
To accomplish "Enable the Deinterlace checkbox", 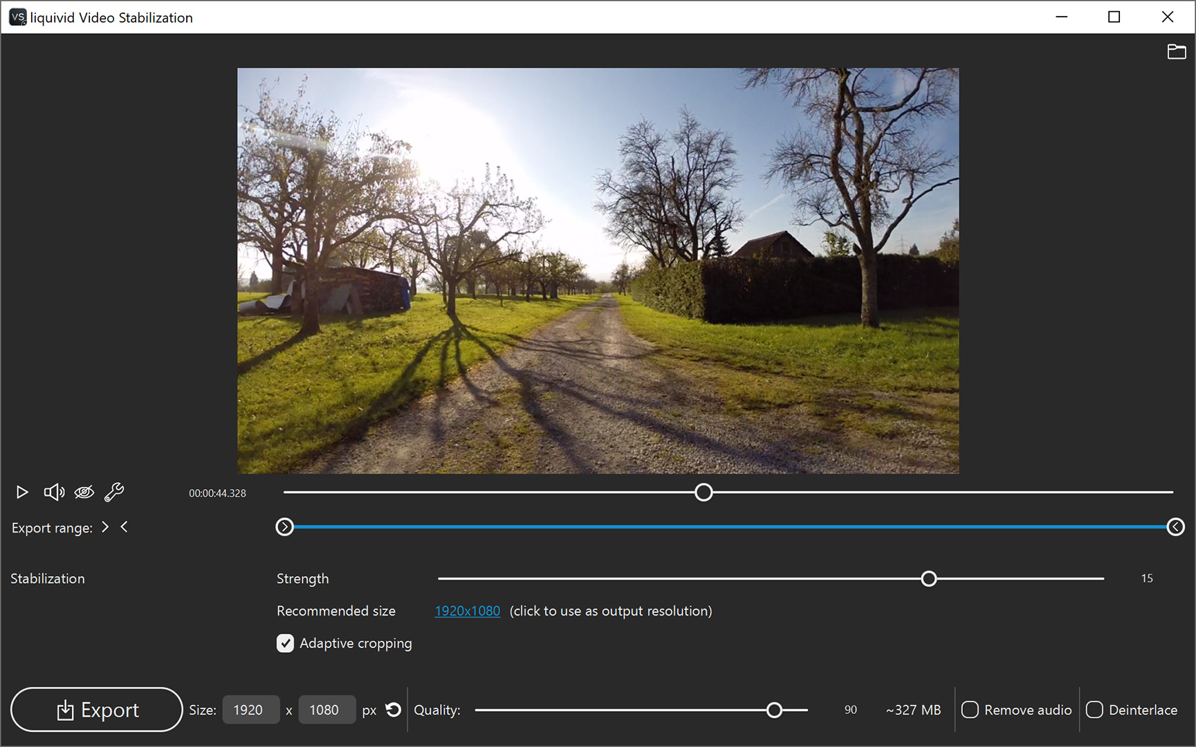I will [1094, 710].
